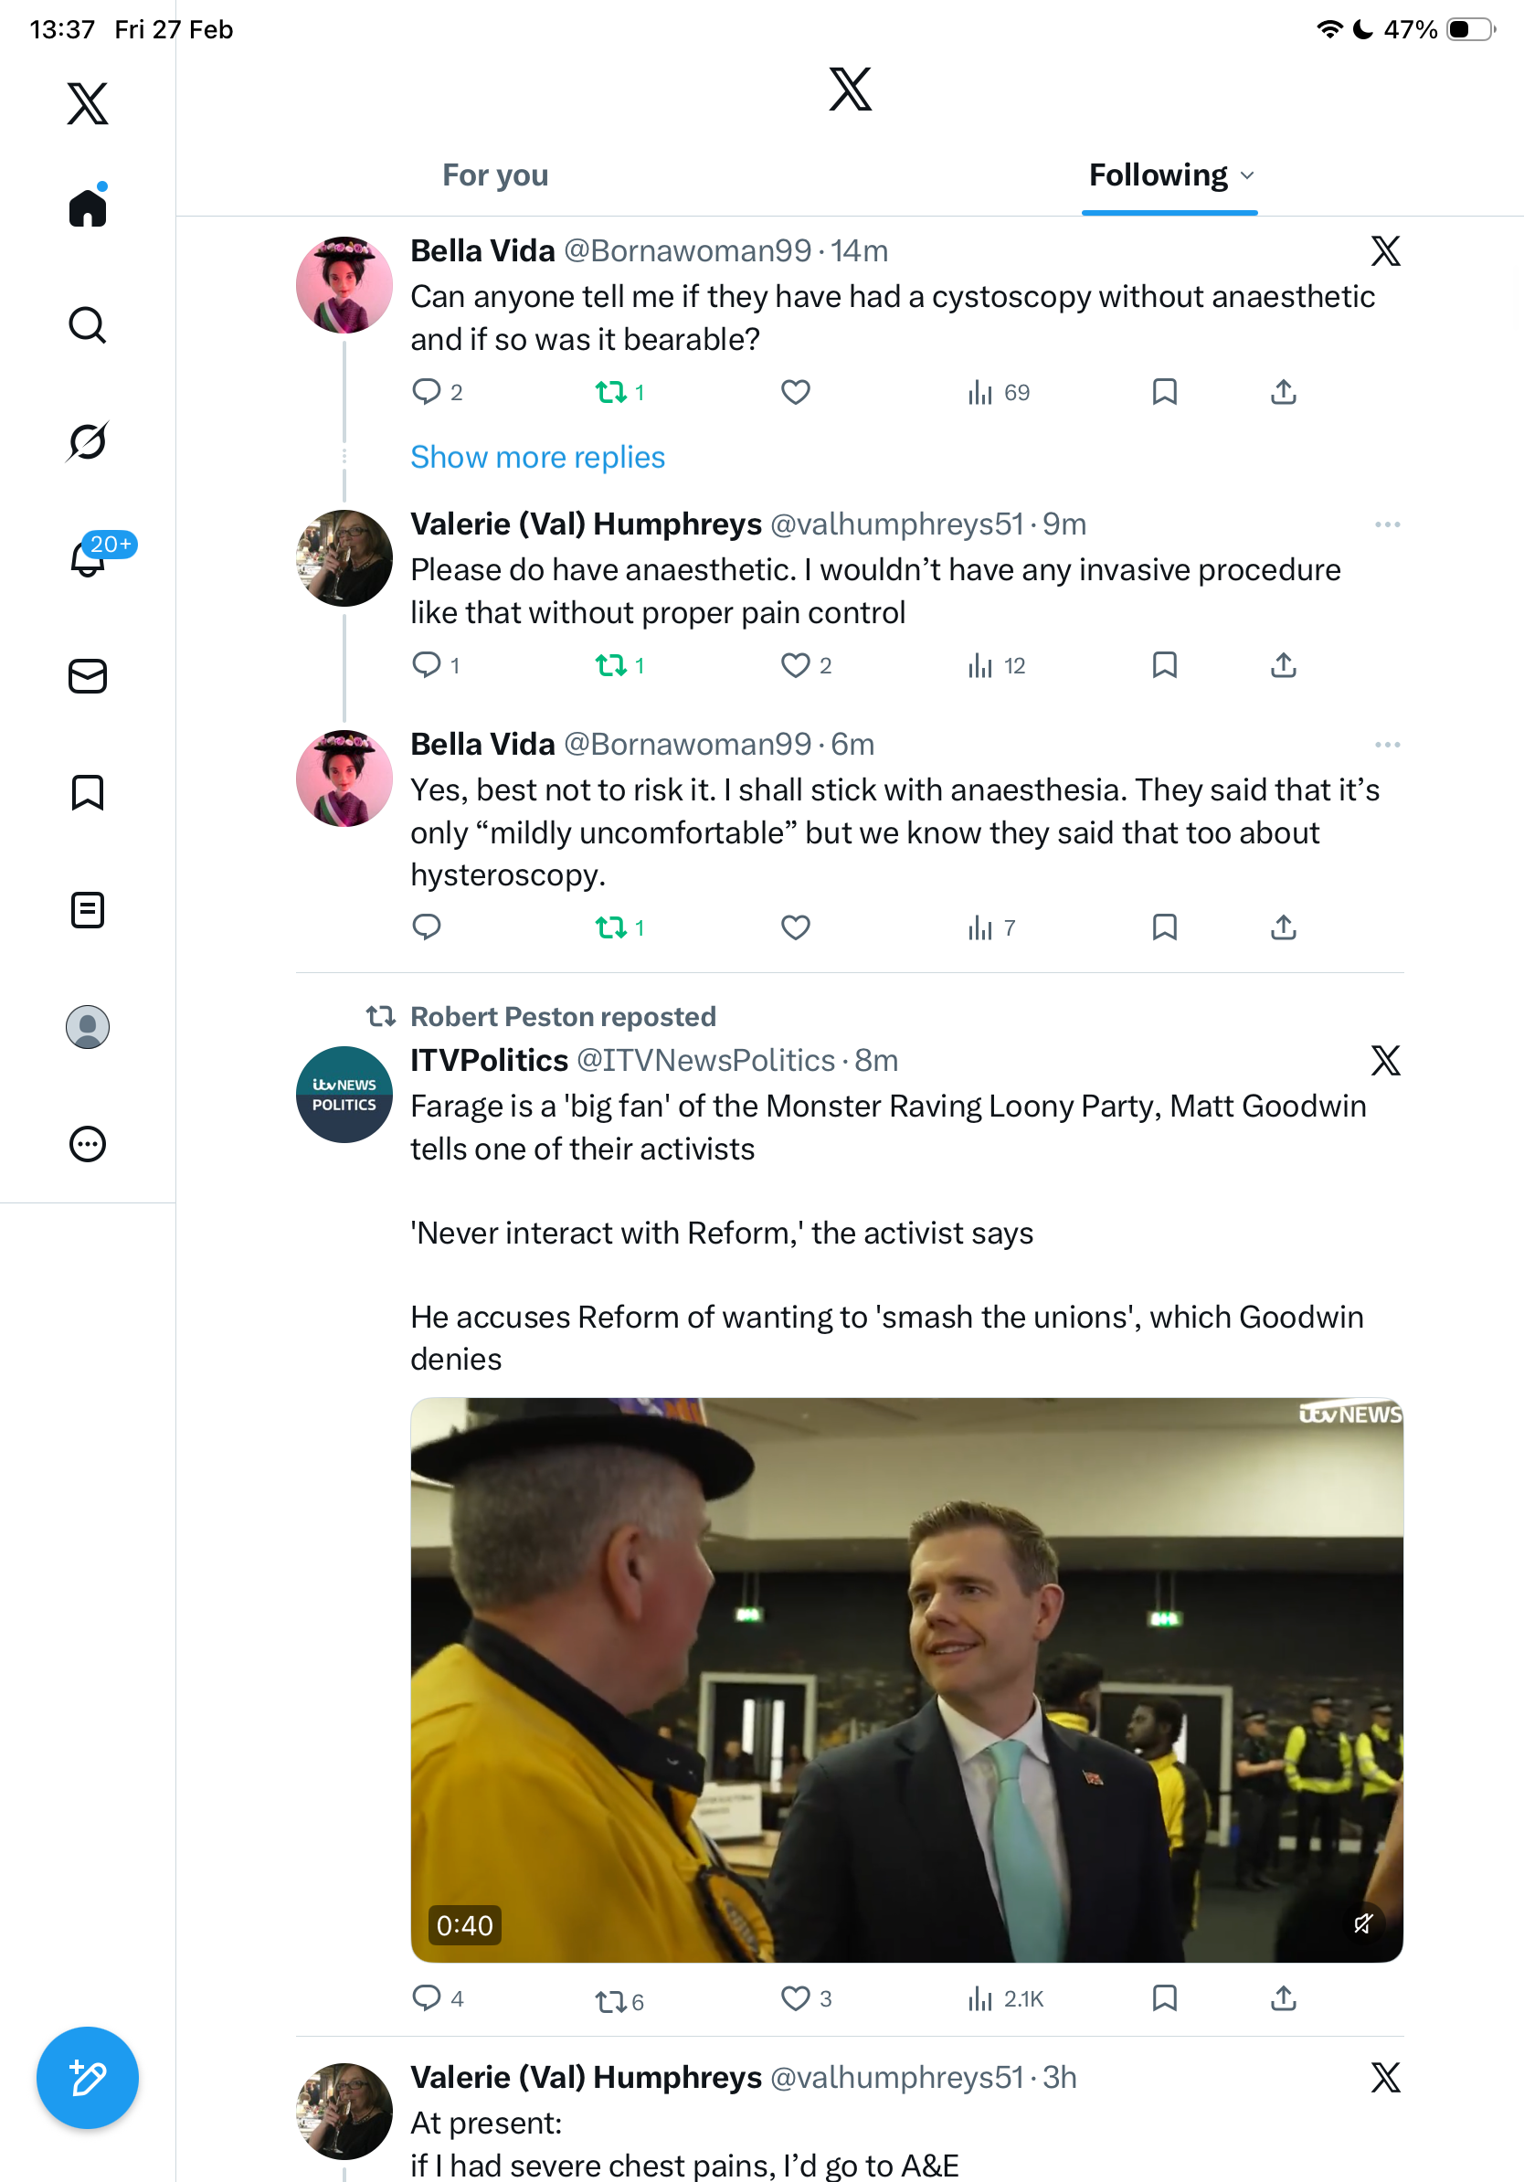Open more options on Valerie's 9m reply
The height and width of the screenshot is (2182, 1524).
[x=1387, y=524]
